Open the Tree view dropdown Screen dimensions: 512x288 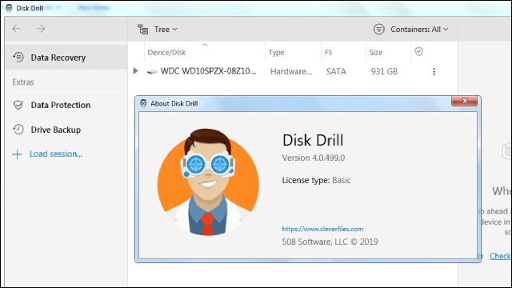pyautogui.click(x=166, y=30)
